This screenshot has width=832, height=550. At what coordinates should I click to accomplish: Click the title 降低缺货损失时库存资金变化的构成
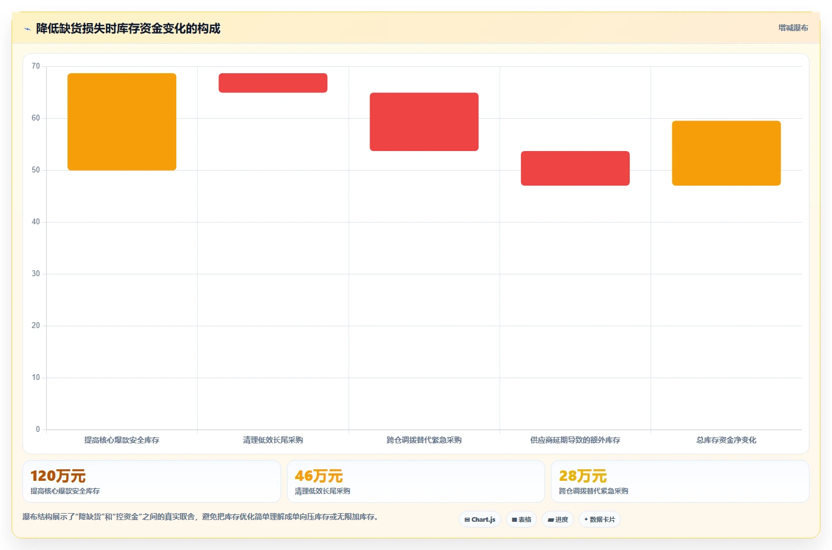(x=128, y=29)
